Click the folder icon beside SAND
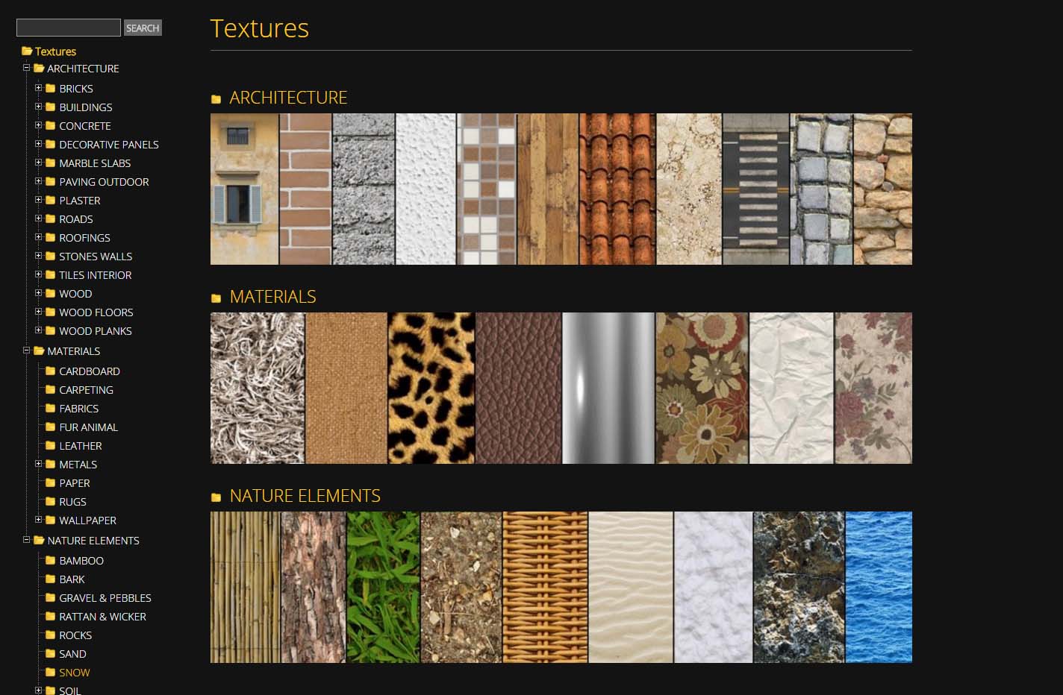1063x695 pixels. coord(51,653)
